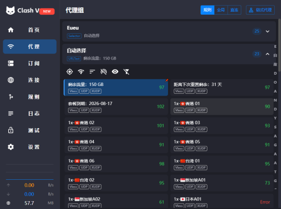Click the proxy list vertical scrollbar

279,45
